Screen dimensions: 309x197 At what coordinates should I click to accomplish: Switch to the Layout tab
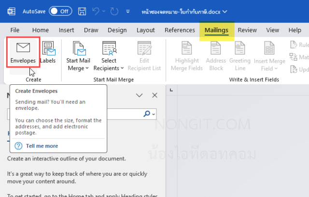click(x=146, y=30)
